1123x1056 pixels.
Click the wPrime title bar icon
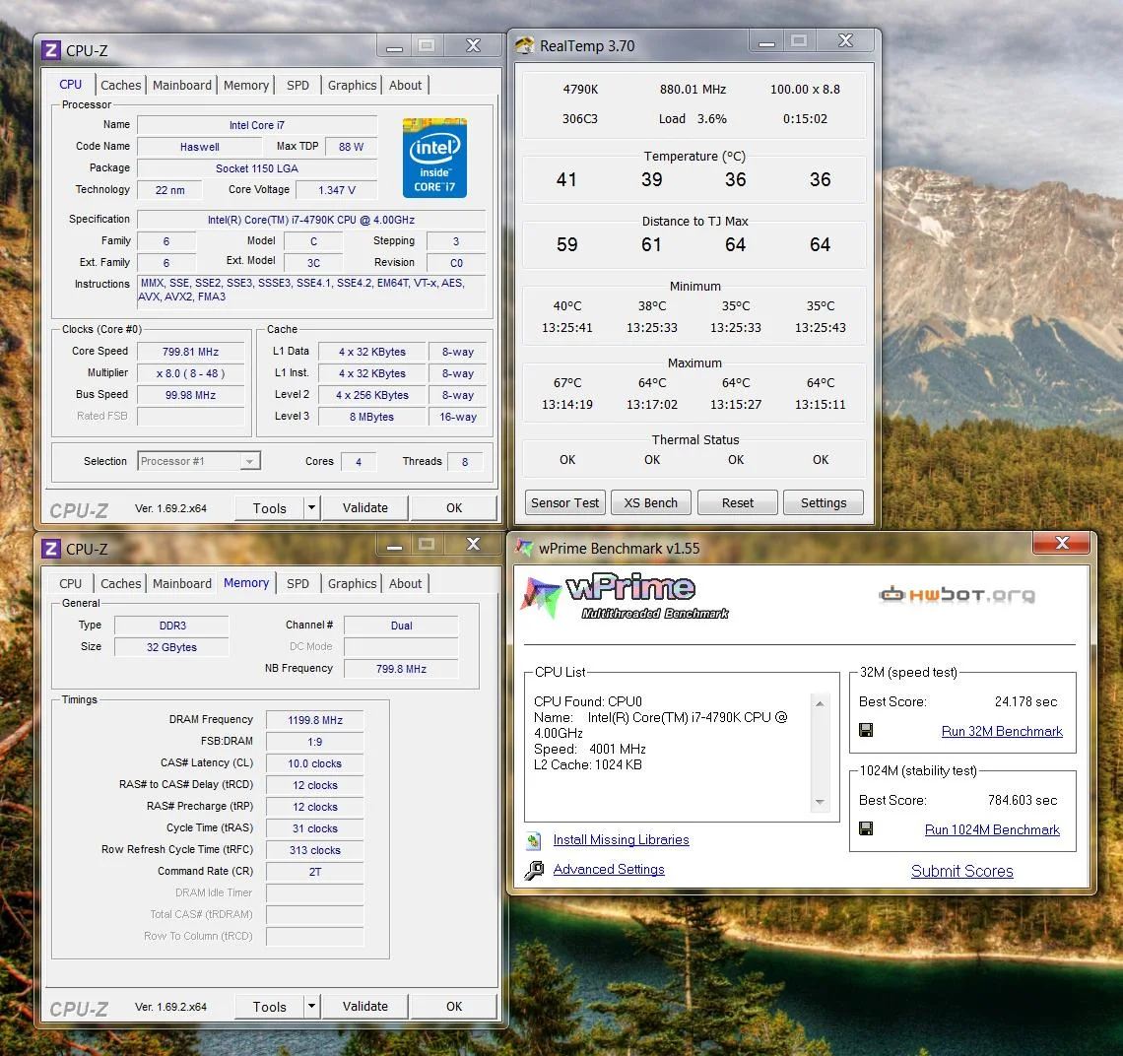(x=525, y=548)
